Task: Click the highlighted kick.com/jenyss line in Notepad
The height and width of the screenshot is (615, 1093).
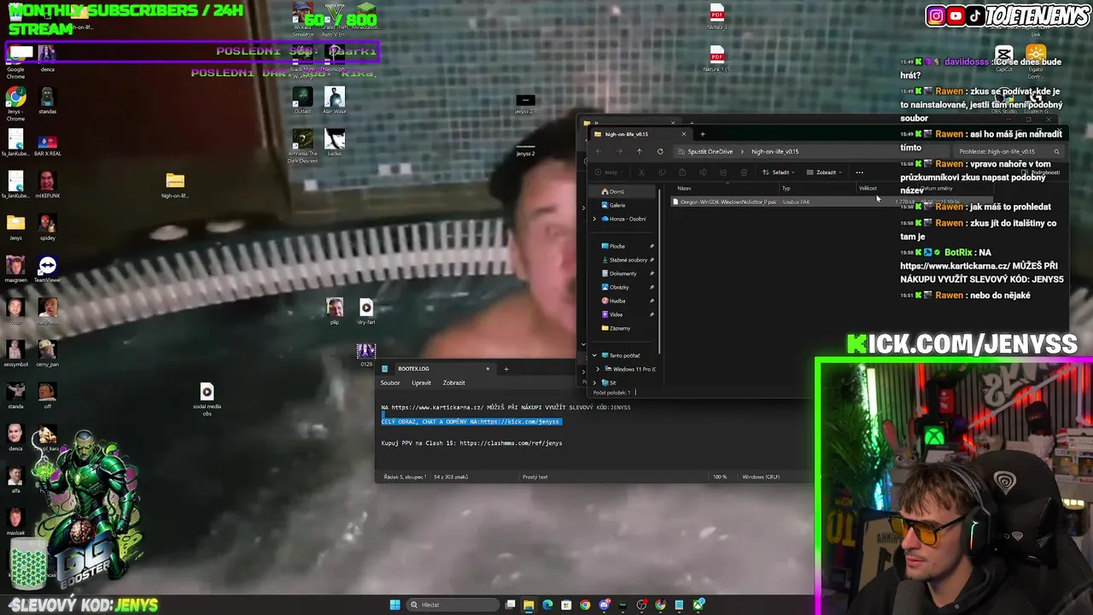Action: click(471, 422)
